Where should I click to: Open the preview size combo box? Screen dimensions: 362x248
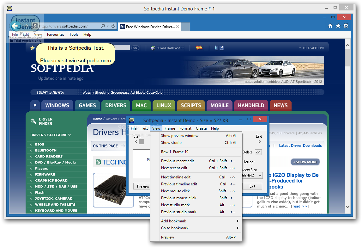pos(252,176)
